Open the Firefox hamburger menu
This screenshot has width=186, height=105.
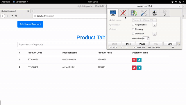pos(183,16)
